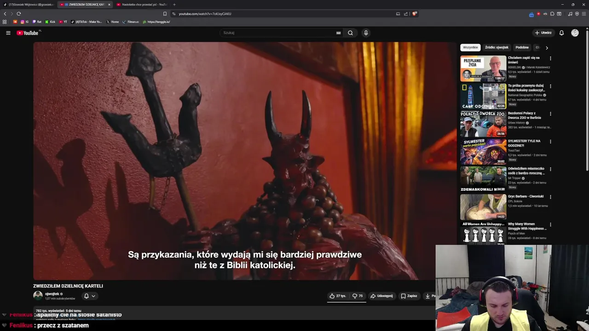589x331 pixels.
Task: Open the National Geographic kokainy video thumbnail
Action: coord(483,96)
